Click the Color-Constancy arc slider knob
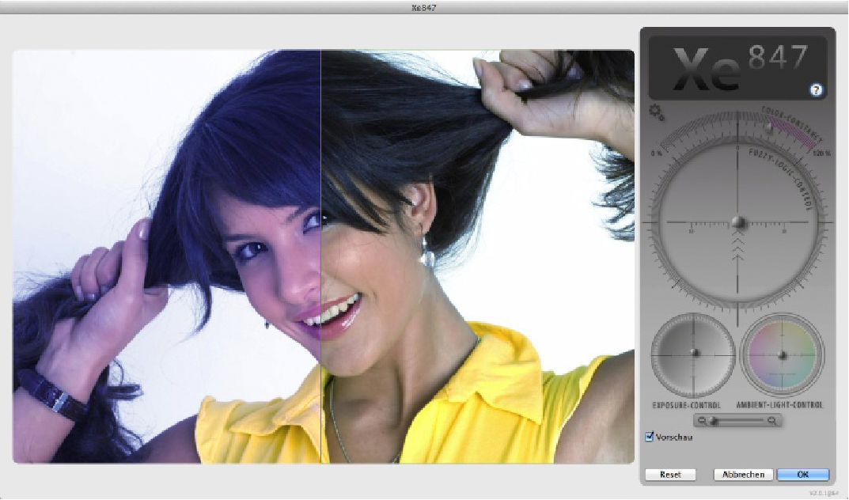 point(768,127)
